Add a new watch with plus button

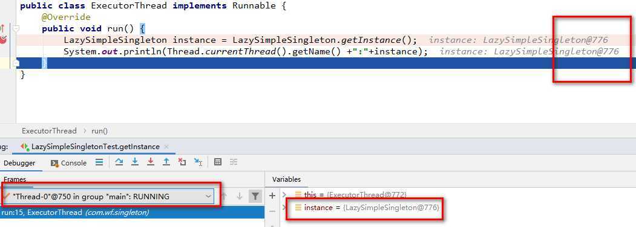[x=272, y=196]
